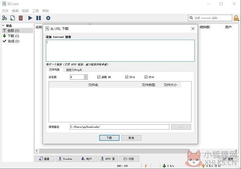Click the browse "..." button beside the save path
The image size is (241, 169).
point(181,127)
